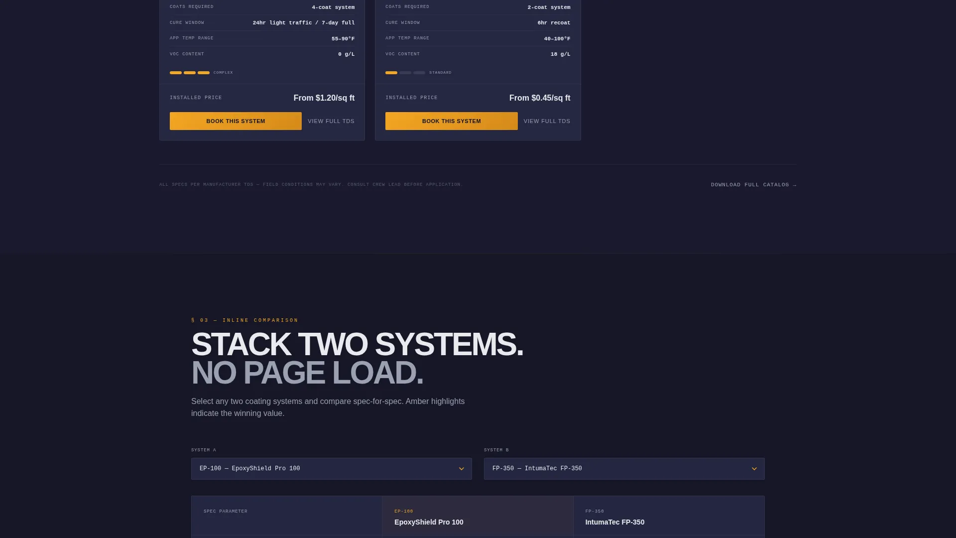Click the System B chevron arrow
Image resolution: width=956 pixels, height=538 pixels.
[x=754, y=469]
